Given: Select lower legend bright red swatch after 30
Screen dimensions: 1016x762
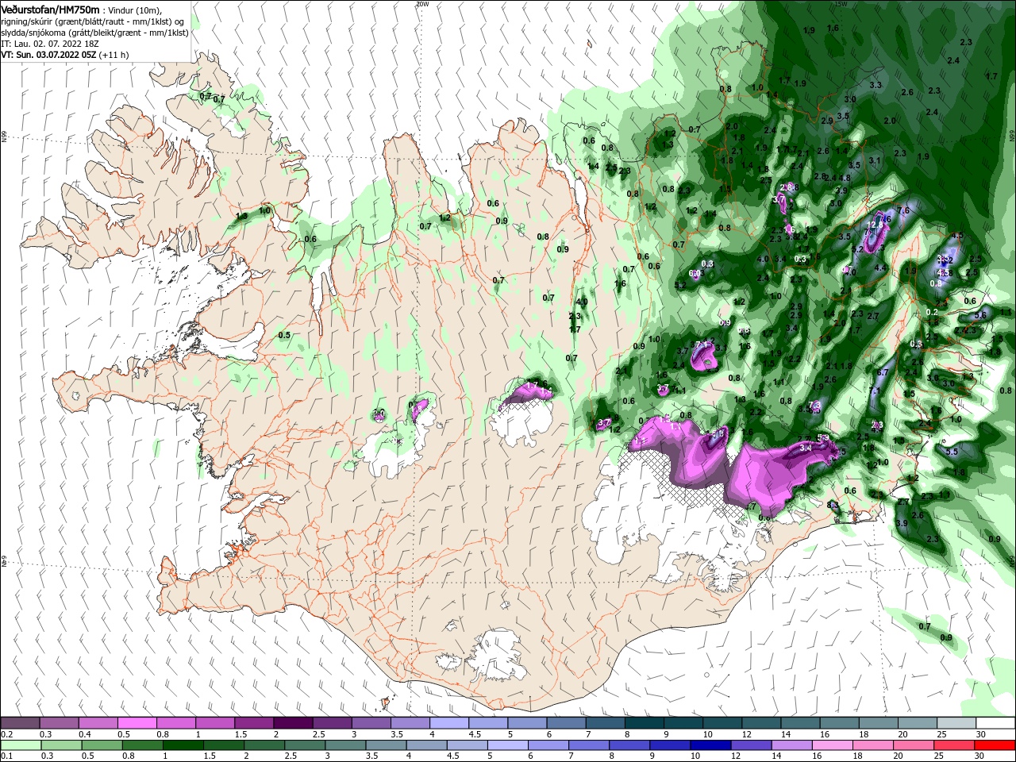Looking at the screenshot, I should (995, 745).
